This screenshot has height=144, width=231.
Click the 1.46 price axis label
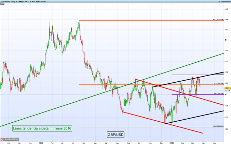(226, 9)
